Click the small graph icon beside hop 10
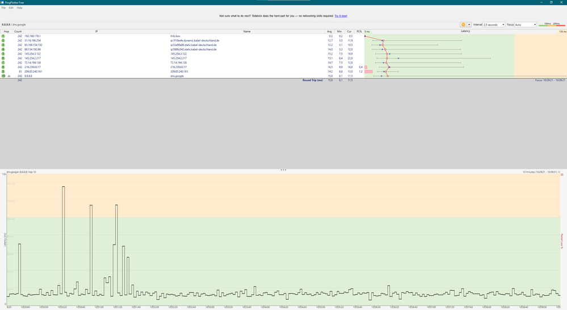 click(9, 76)
